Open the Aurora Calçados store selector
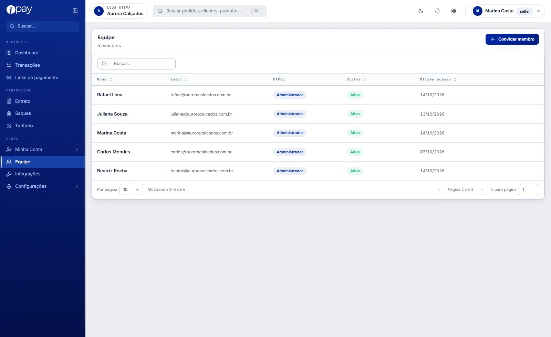 (120, 11)
